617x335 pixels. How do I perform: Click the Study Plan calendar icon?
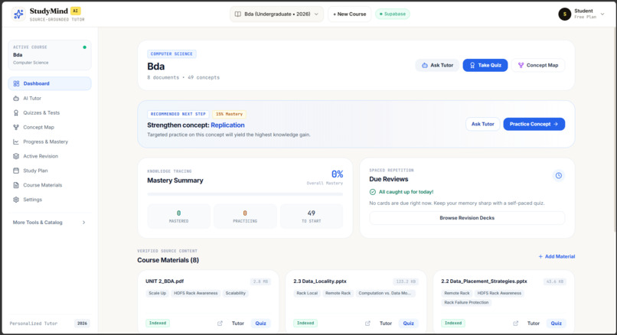coord(16,171)
